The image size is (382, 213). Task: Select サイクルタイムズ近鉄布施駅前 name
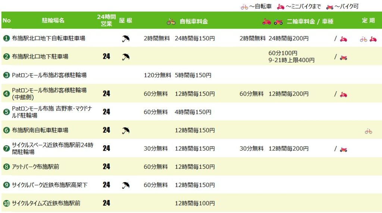[46, 203]
